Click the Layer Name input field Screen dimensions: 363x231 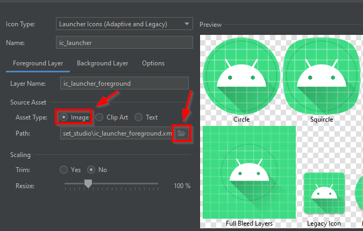click(x=124, y=83)
